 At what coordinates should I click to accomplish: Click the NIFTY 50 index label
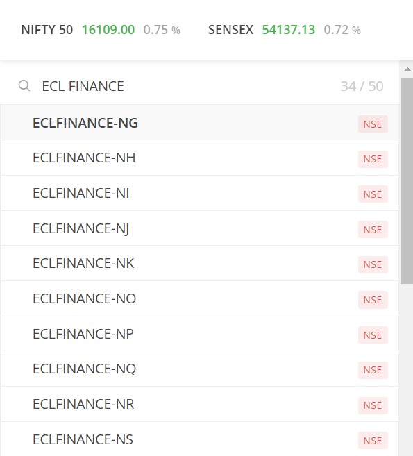[x=47, y=30]
